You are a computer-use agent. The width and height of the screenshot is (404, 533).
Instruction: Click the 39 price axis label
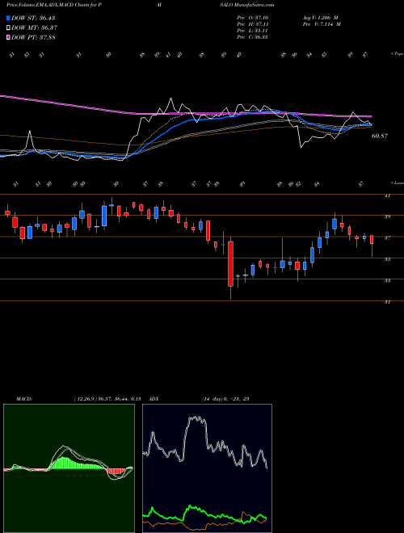[x=387, y=216]
